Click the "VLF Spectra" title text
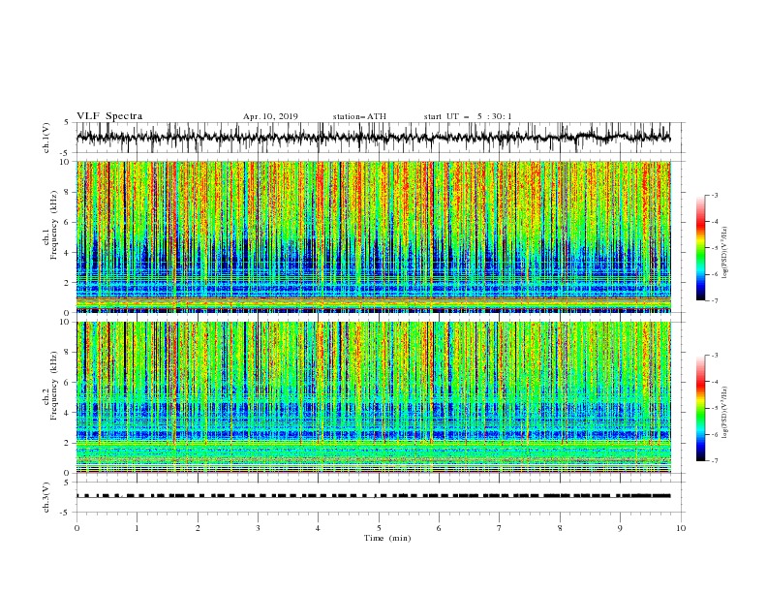Image resolution: width=767 pixels, height=593 pixels. click(x=109, y=116)
